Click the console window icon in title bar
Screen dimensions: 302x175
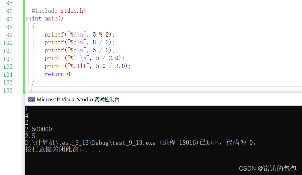tap(31, 99)
